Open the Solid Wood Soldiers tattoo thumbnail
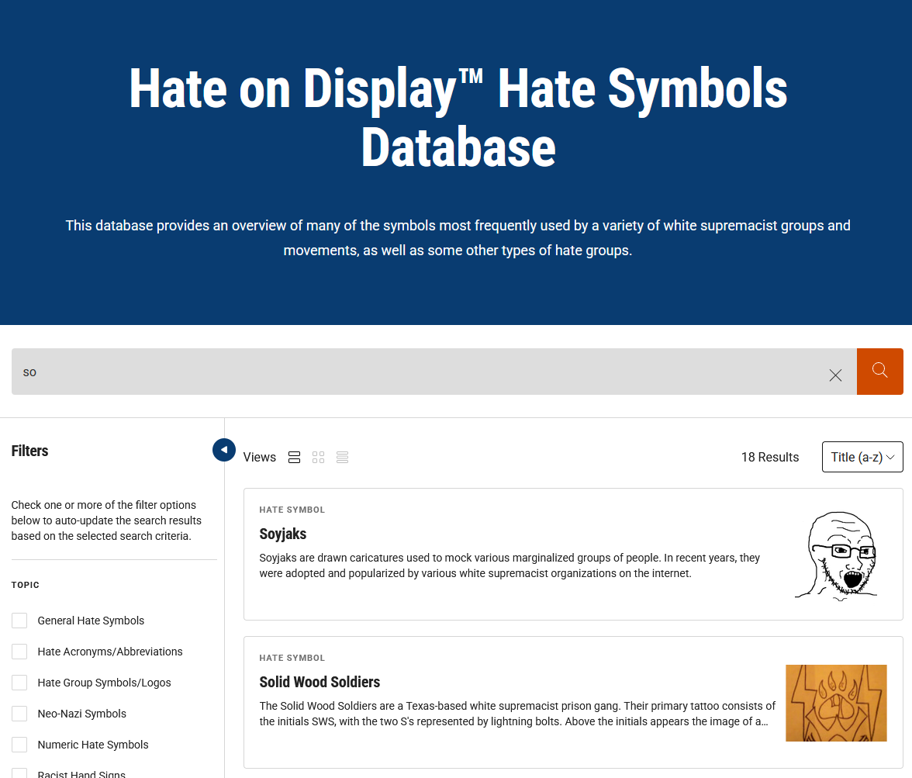The height and width of the screenshot is (778, 912). [836, 703]
